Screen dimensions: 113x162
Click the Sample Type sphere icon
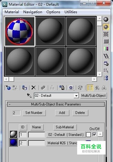pyautogui.click(x=106, y=20)
